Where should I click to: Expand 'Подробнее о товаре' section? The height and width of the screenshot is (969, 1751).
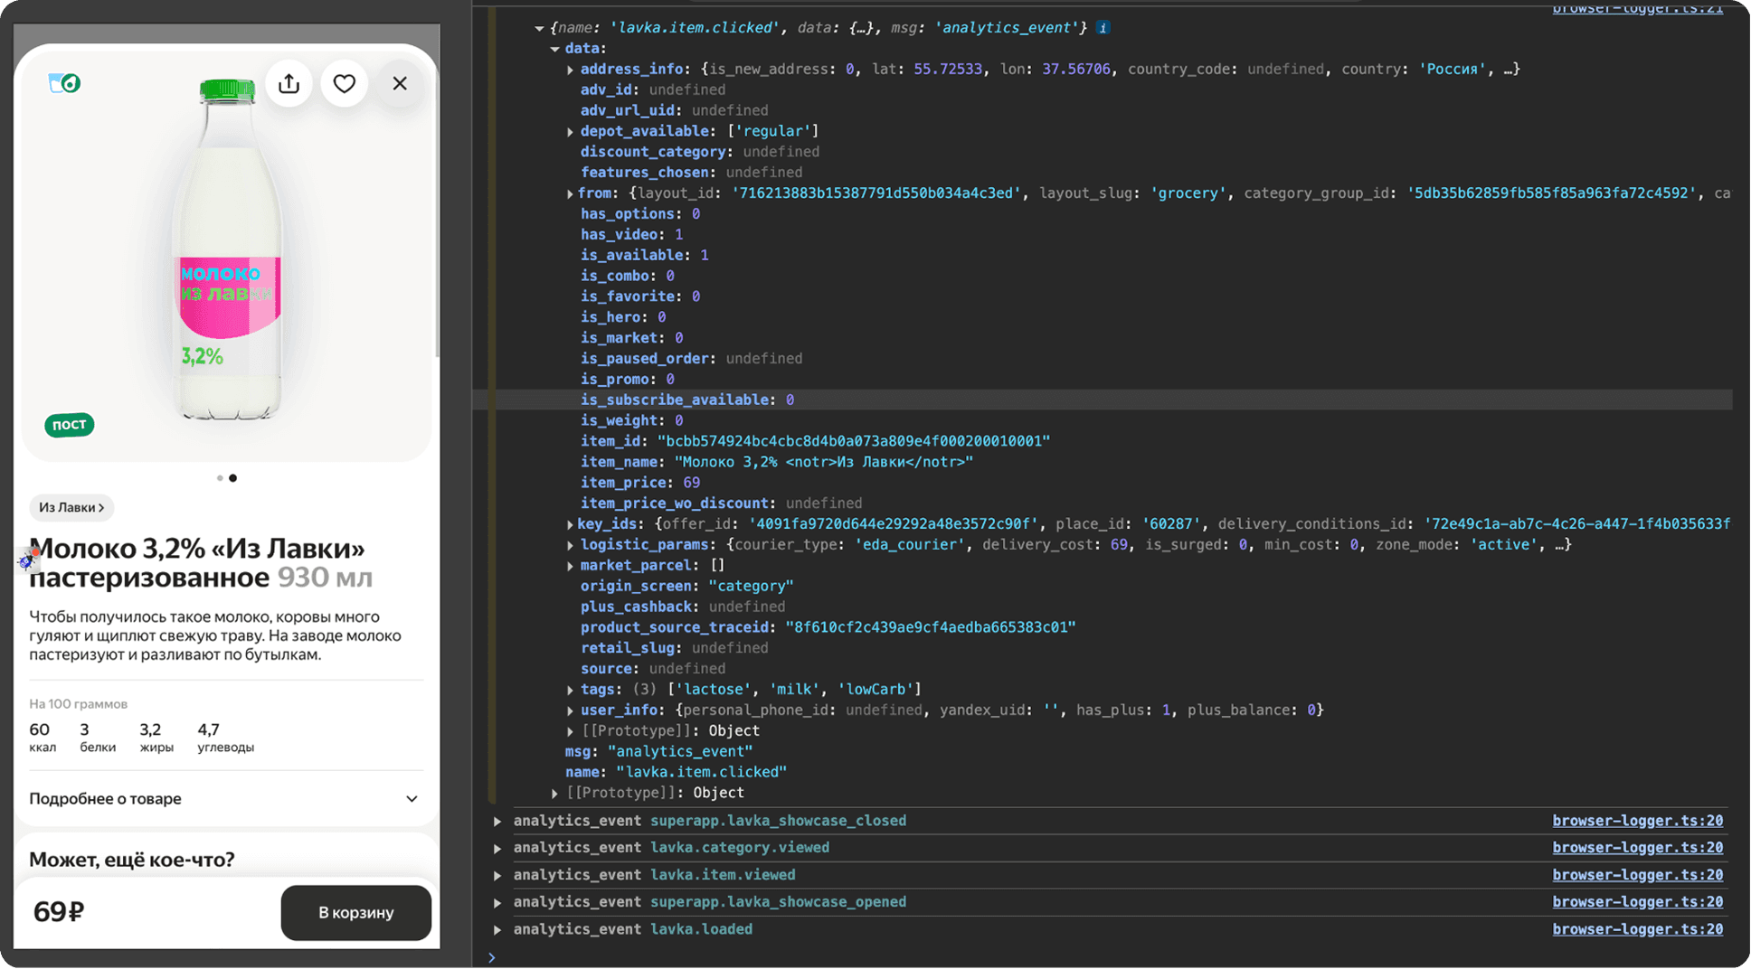pyautogui.click(x=224, y=798)
